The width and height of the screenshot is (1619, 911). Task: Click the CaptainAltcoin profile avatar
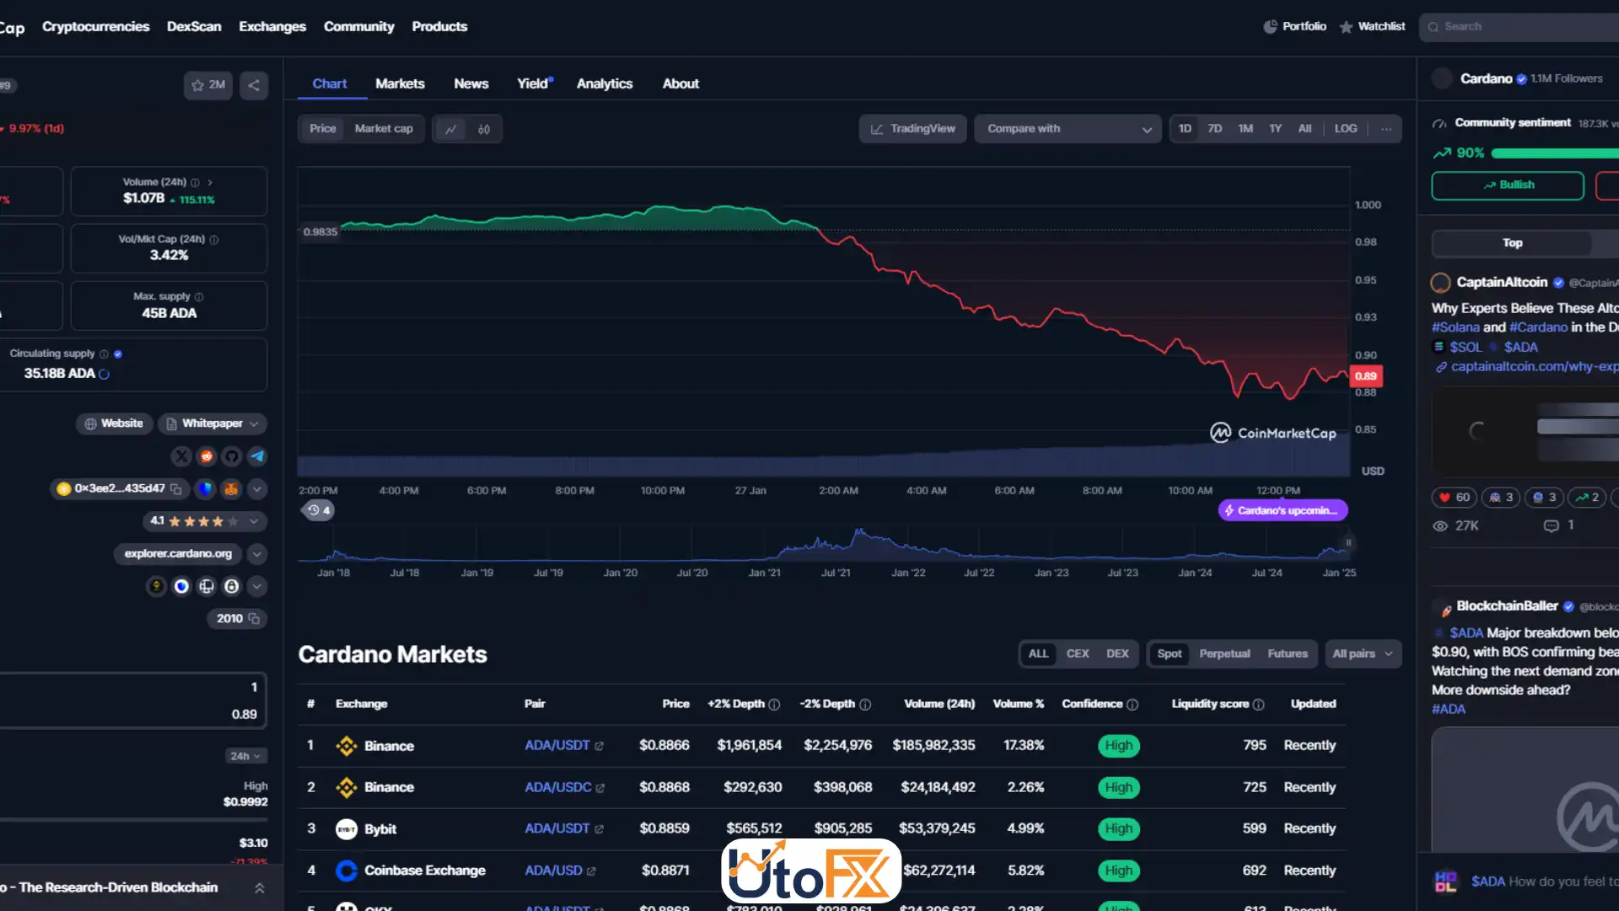click(1441, 283)
